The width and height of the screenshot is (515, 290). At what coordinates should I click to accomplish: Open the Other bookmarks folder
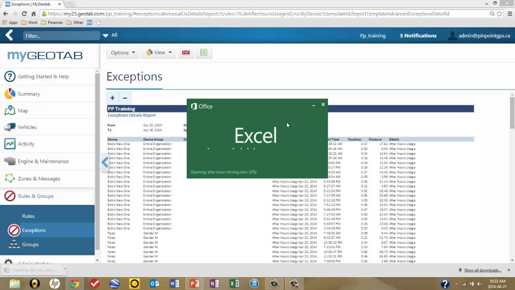(x=75, y=23)
